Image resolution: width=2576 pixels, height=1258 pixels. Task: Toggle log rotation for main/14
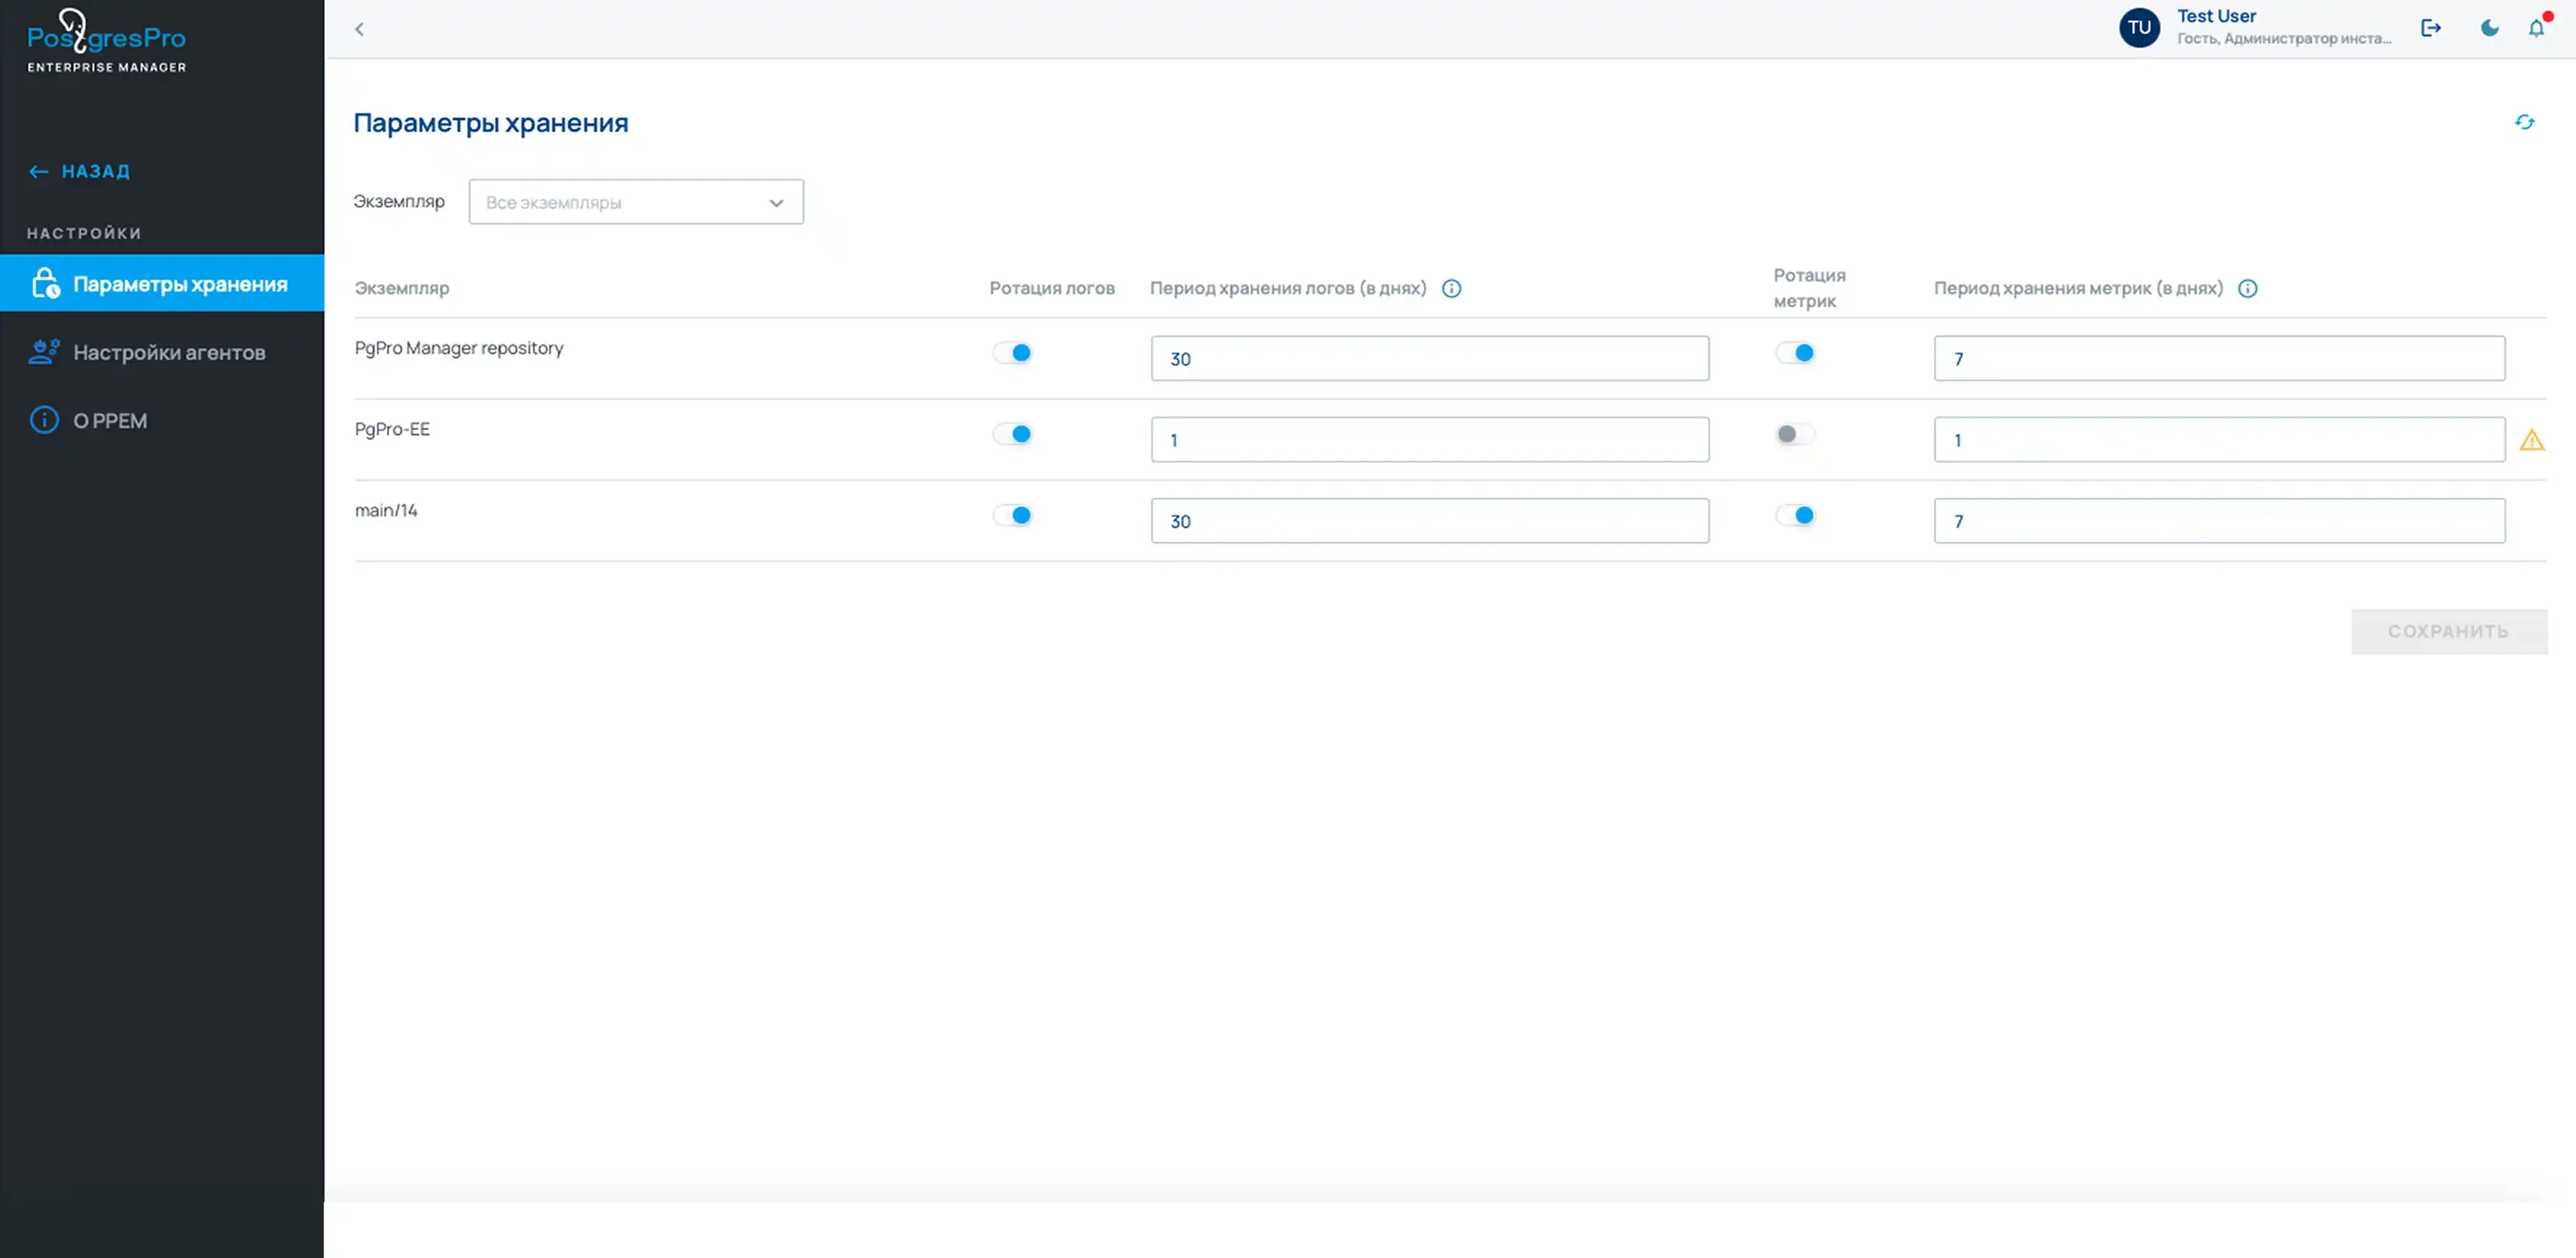coord(1012,516)
